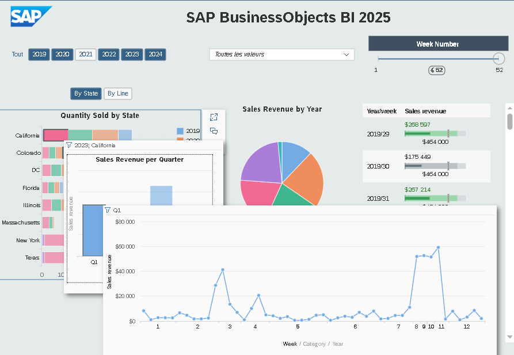514x355 pixels.
Task: Click the Week breadcrumb under the line chart
Action: click(x=290, y=344)
